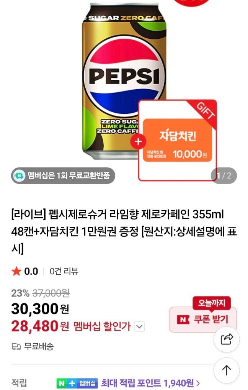The width and height of the screenshot is (248, 390).
Task: Click the N logo on coupon button
Action: [x=183, y=320]
